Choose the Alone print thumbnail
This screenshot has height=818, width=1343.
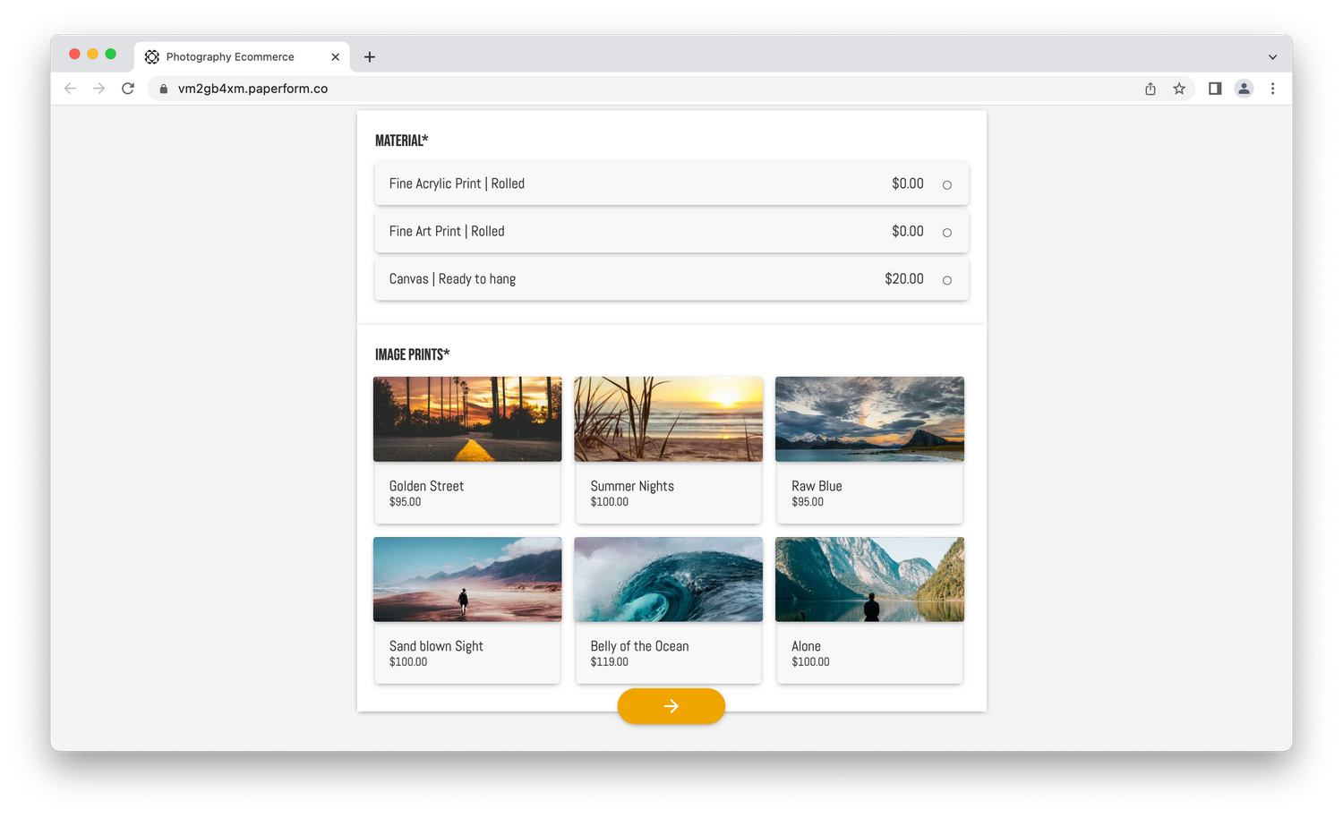click(x=869, y=579)
